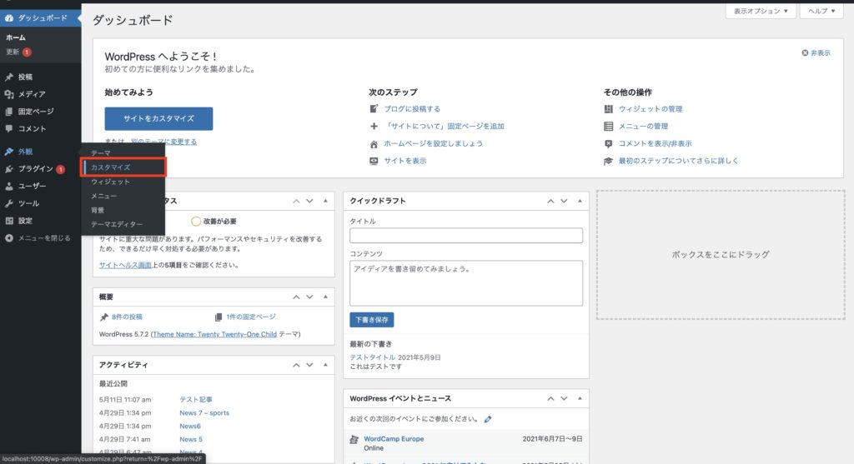Click the plus icon beside 固定ページを追加
This screenshot has width=854, height=464.
point(374,126)
